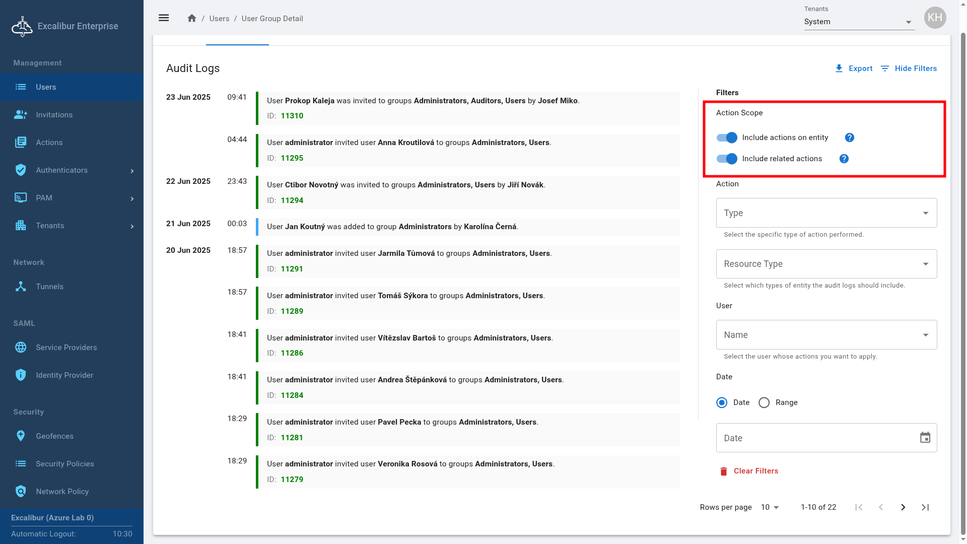The width and height of the screenshot is (967, 544).
Task: Export the audit logs
Action: pyautogui.click(x=854, y=69)
